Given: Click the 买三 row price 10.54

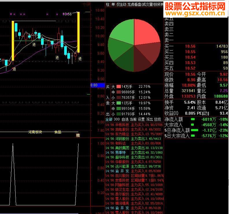Looking at the screenshot, I should (x=190, y=57).
